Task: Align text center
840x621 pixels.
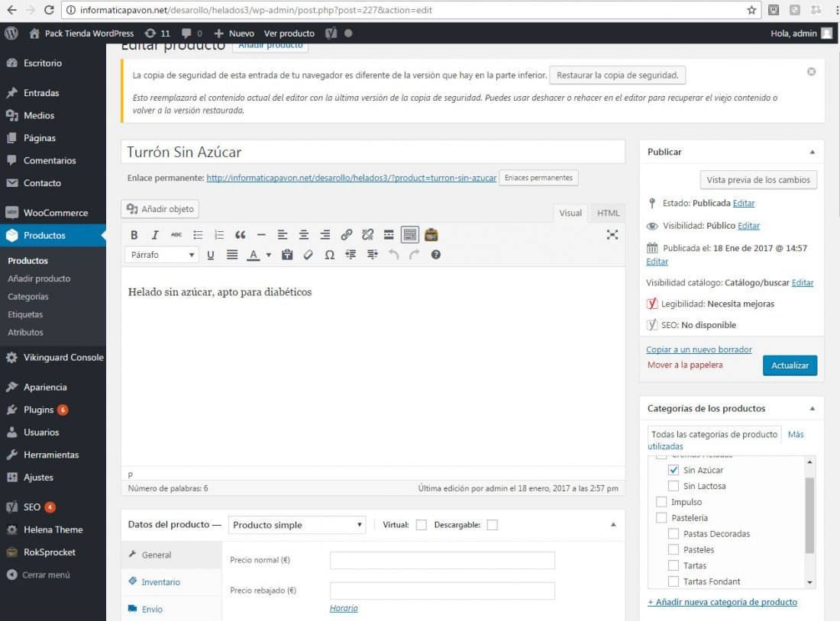Action: click(x=304, y=235)
